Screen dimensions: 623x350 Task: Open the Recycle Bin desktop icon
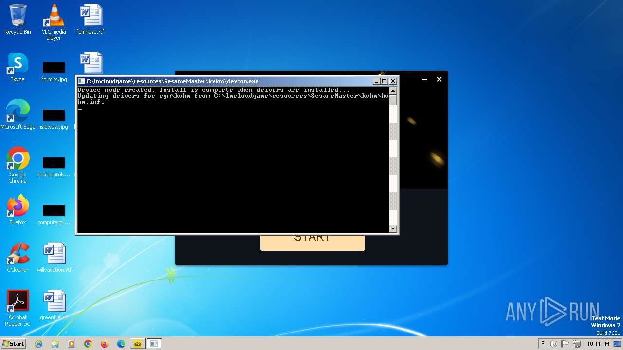pos(18,19)
